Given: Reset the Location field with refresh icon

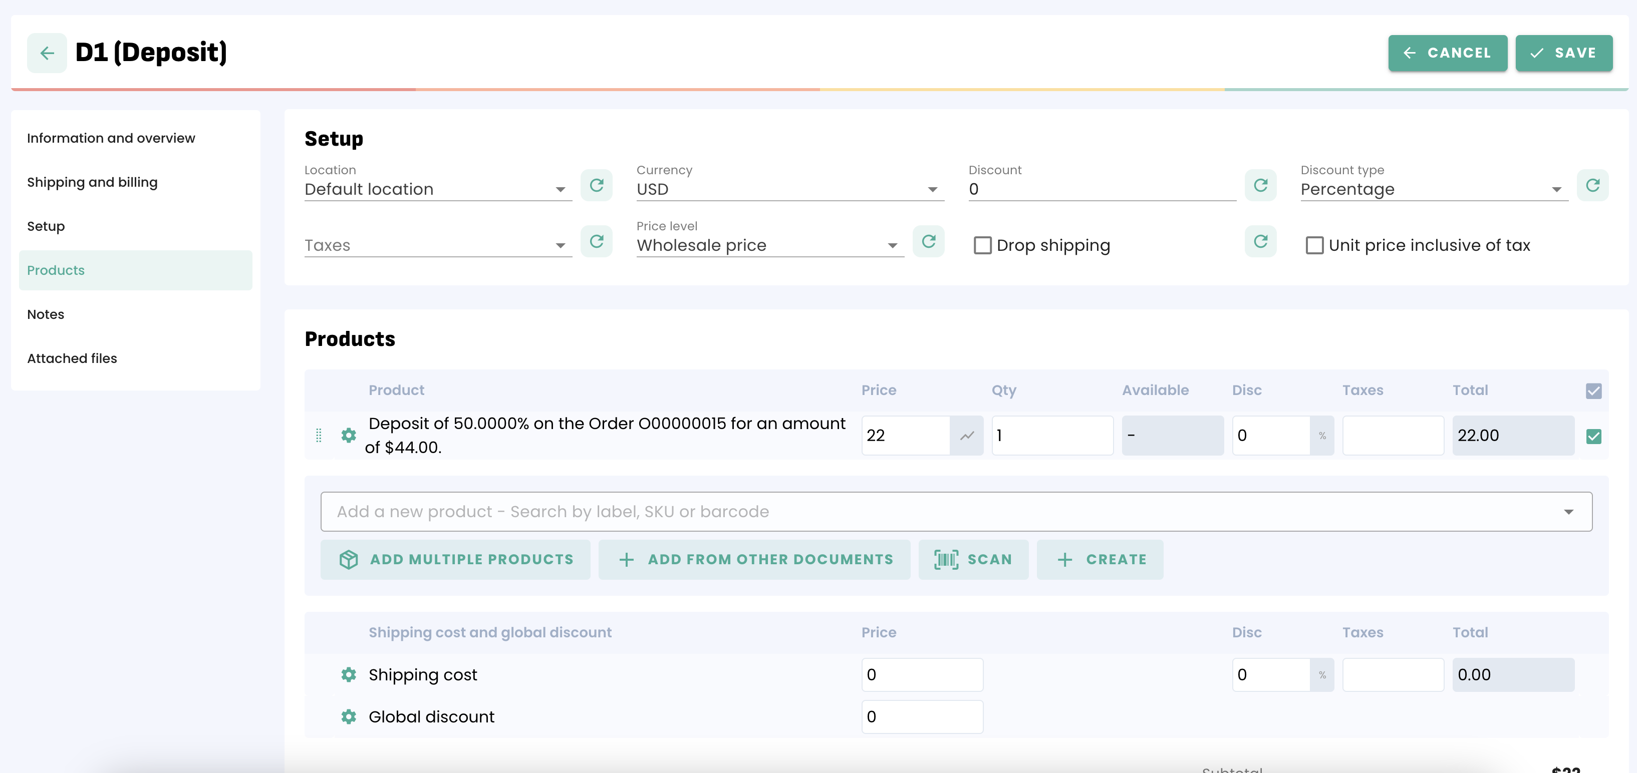Looking at the screenshot, I should point(596,185).
